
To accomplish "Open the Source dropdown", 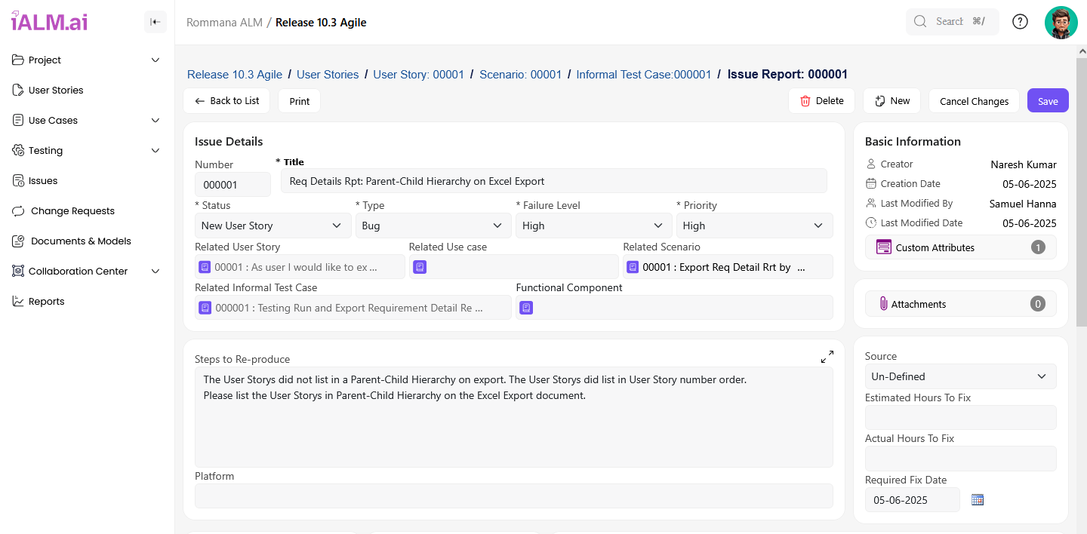I will [x=960, y=376].
